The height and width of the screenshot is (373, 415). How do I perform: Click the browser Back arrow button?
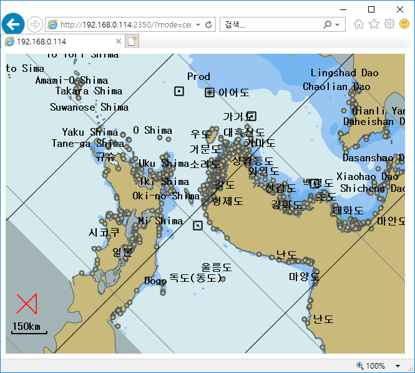[x=12, y=24]
